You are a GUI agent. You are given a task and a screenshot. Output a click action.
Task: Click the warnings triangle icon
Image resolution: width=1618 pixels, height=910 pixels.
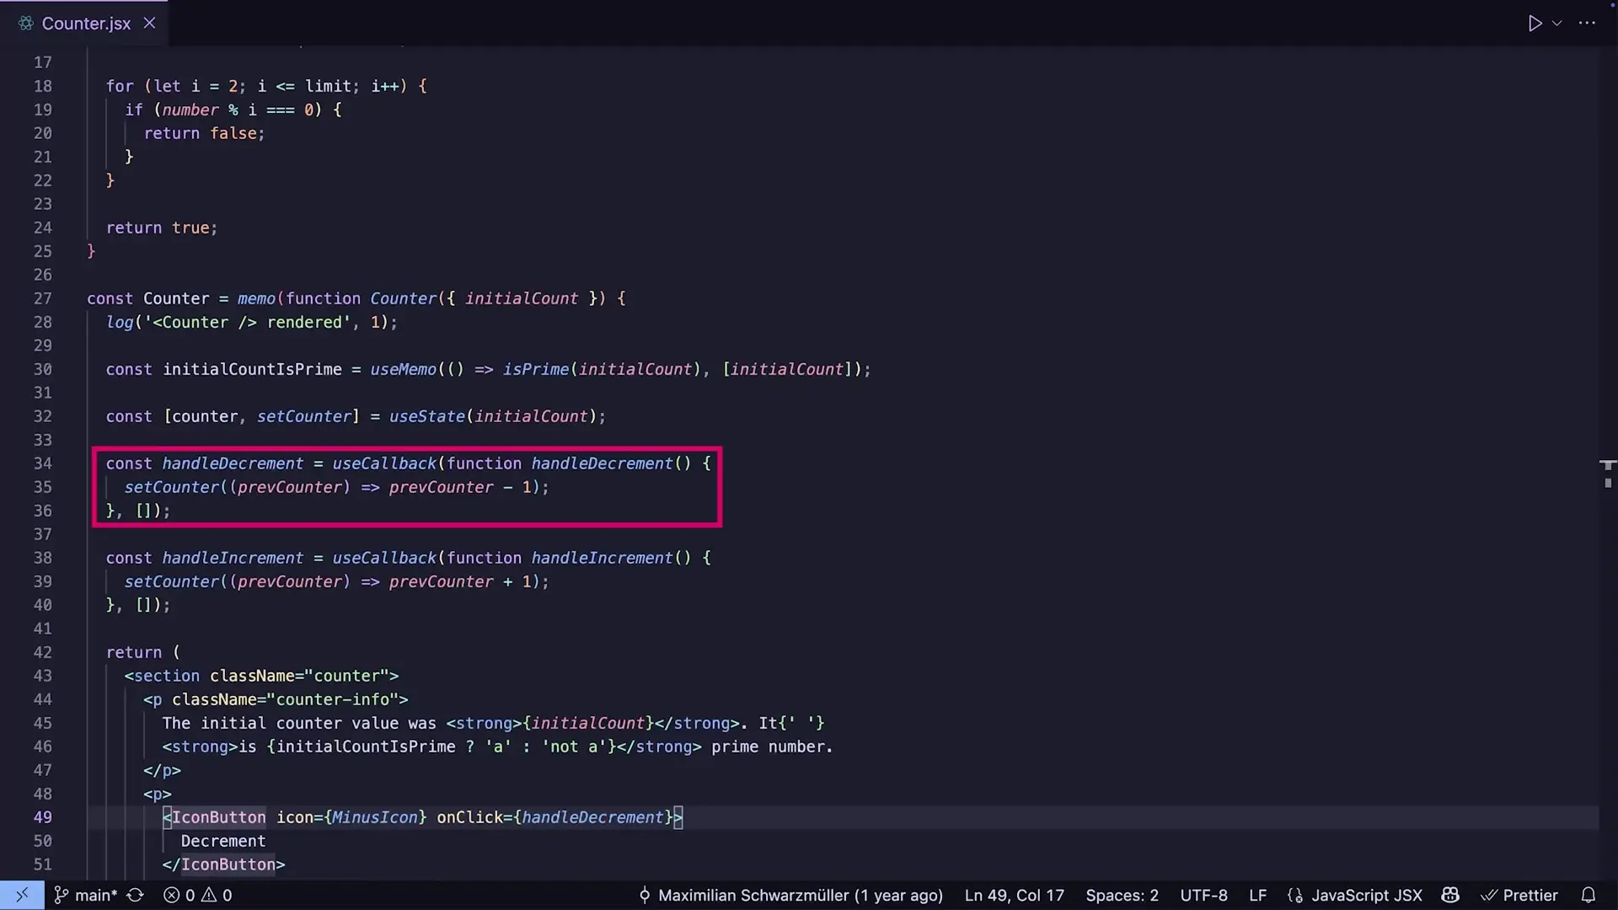(x=209, y=895)
